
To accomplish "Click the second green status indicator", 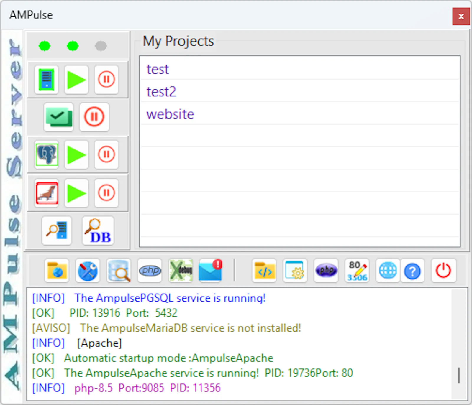I will pos(73,46).
